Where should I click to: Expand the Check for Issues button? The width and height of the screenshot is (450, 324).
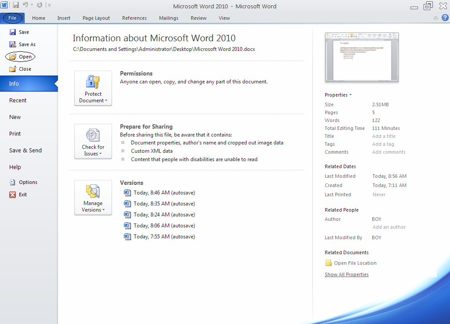93,141
